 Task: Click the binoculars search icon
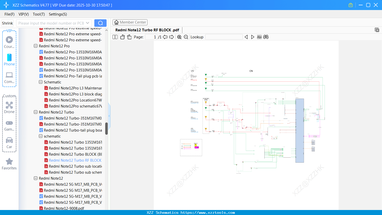pos(266,37)
